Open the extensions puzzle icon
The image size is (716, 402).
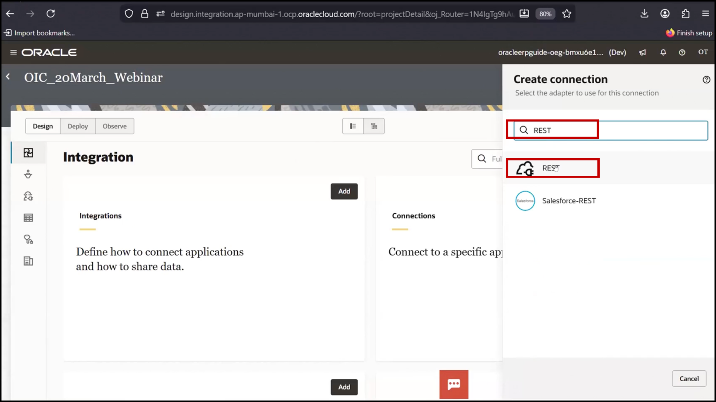(685, 14)
